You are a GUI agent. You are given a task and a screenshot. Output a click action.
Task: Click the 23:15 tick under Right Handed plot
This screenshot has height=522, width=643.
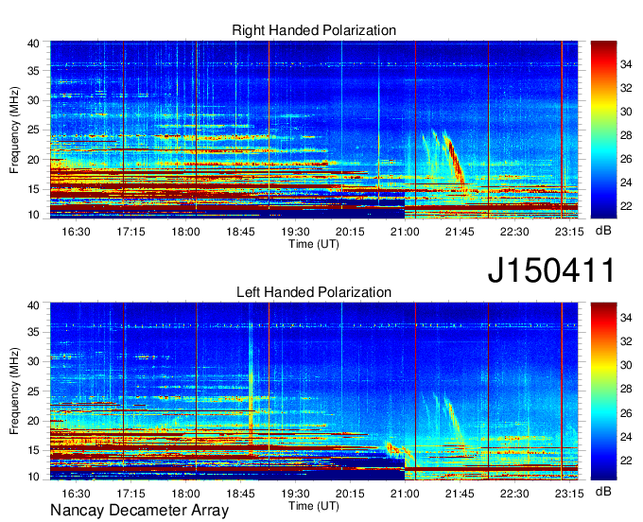569,232
